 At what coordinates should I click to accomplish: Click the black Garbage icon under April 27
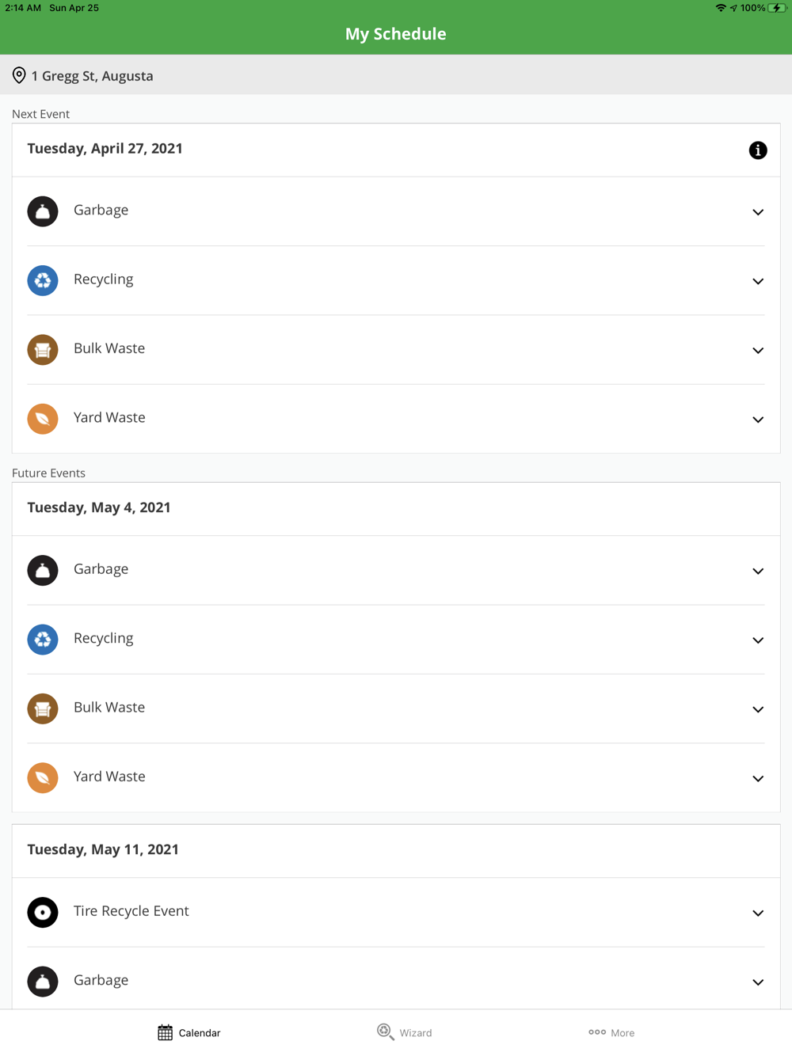pyautogui.click(x=43, y=211)
